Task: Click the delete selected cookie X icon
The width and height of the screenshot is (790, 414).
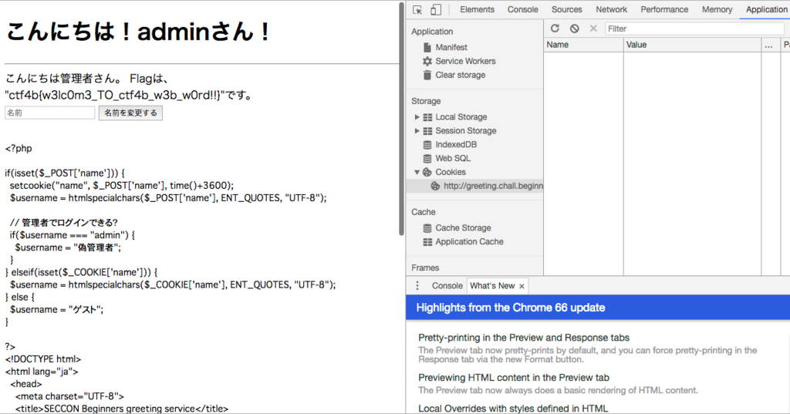Action: (593, 29)
